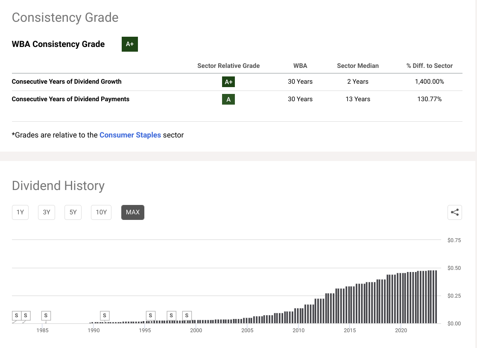The image size is (477, 348).
Task: Click the second S marker from the left
Action: point(26,316)
